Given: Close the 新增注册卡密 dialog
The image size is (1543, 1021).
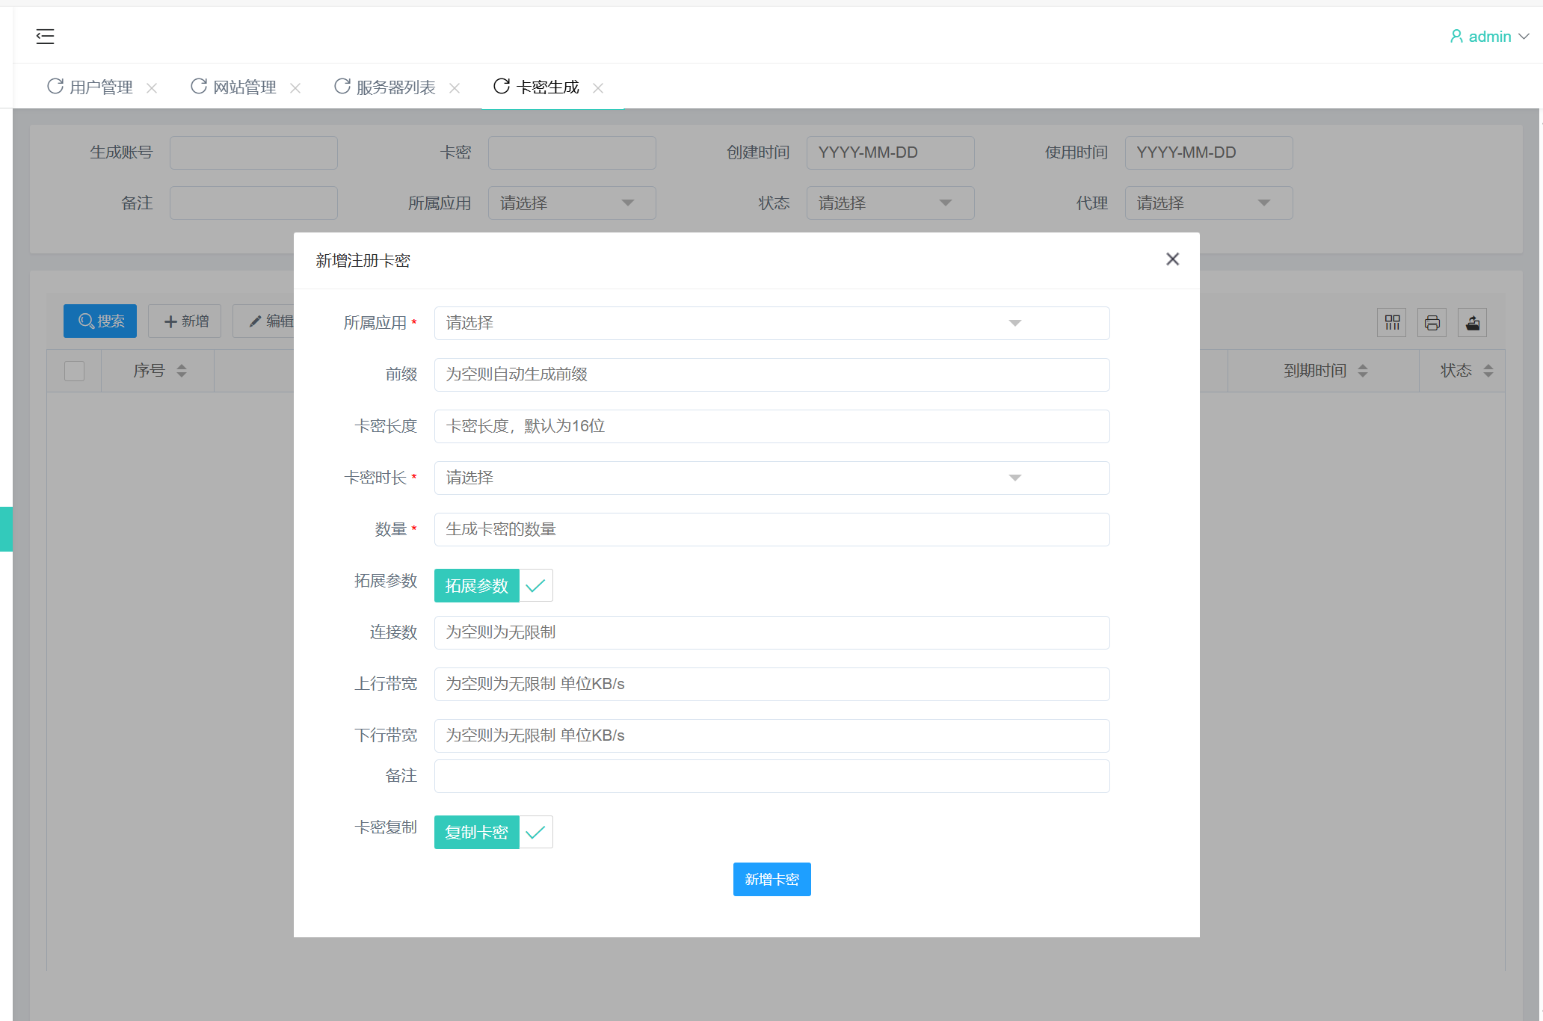Looking at the screenshot, I should pyautogui.click(x=1172, y=259).
